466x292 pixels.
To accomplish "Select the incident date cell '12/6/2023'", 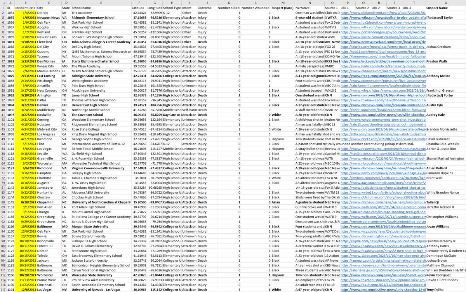I will tap(25, 289).
